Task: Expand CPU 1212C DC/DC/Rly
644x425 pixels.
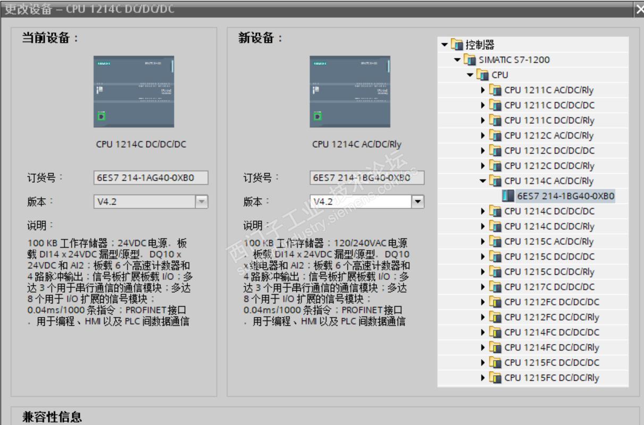Action: pos(483,166)
